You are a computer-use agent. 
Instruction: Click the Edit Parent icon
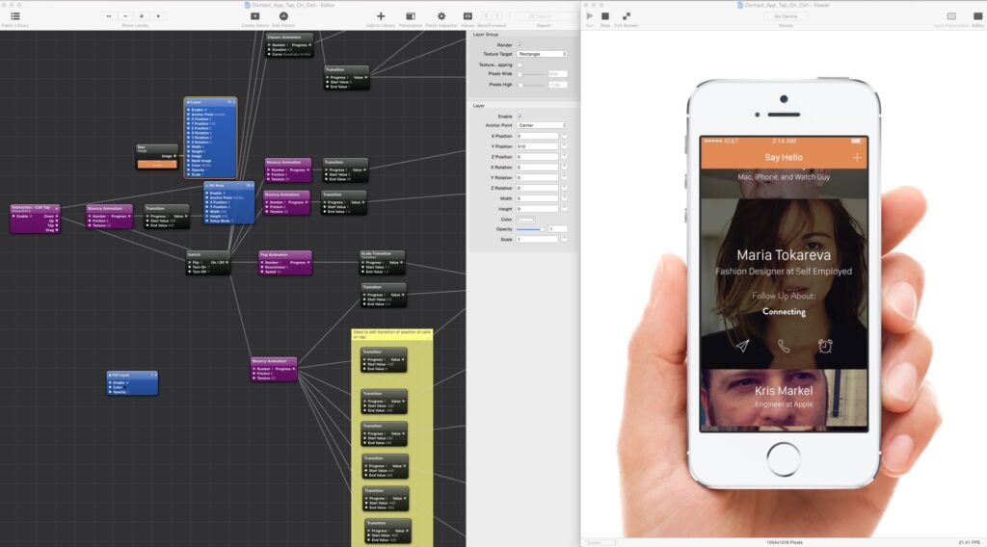[x=282, y=16]
